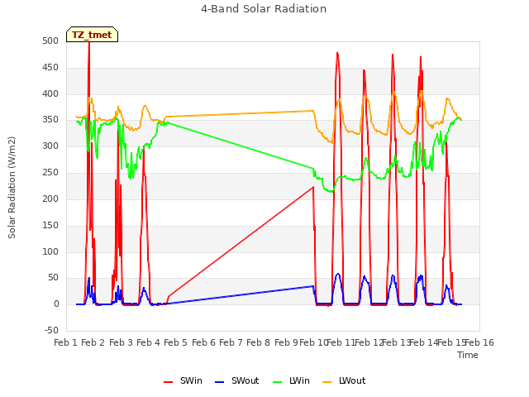Toggle the LWin series legend entry
The image size is (529, 397).
tap(291, 380)
